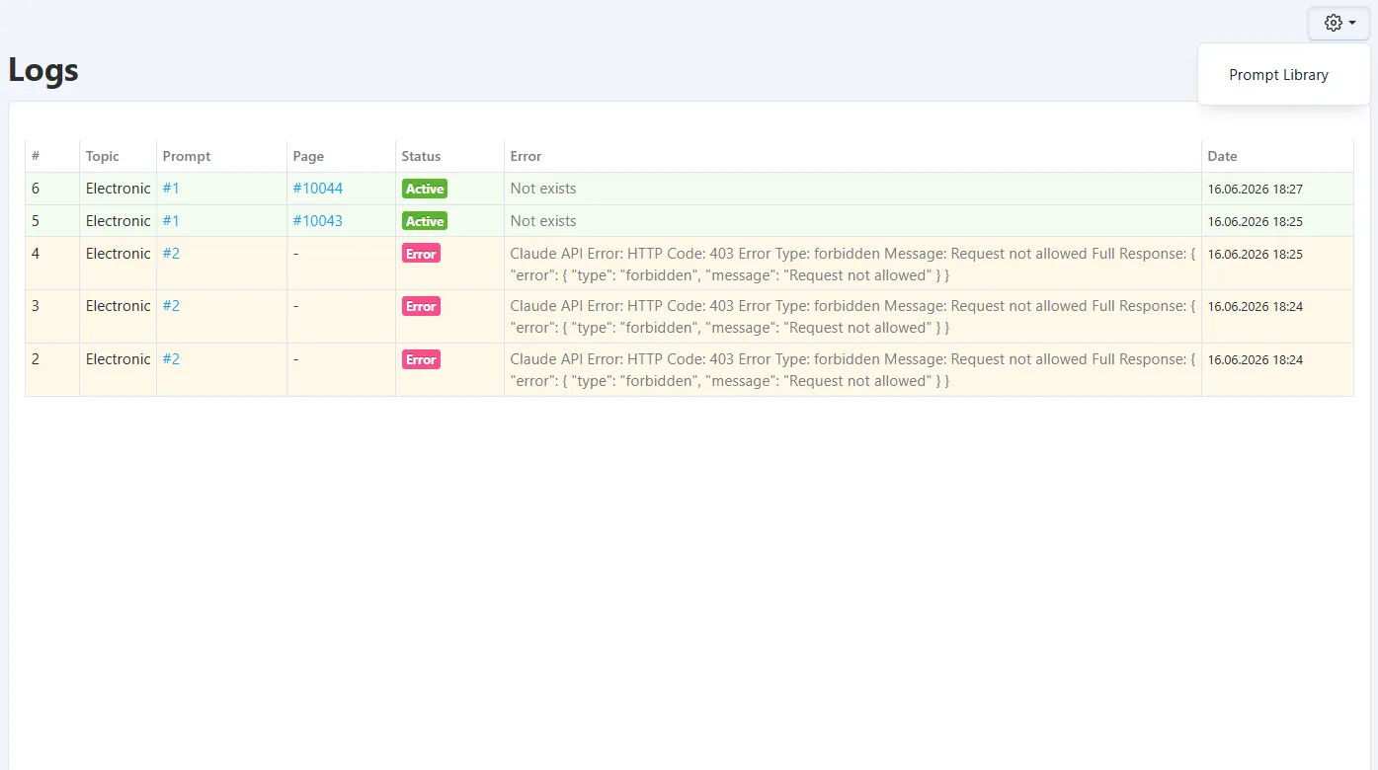This screenshot has width=1378, height=770.
Task: Click the Active badge in row 5
Action: pyautogui.click(x=425, y=221)
